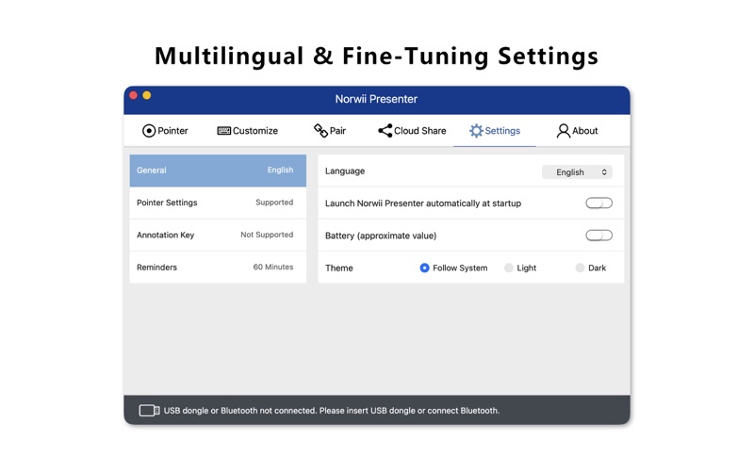Switch to the Pointer tab
754x471 pixels.
point(166,131)
